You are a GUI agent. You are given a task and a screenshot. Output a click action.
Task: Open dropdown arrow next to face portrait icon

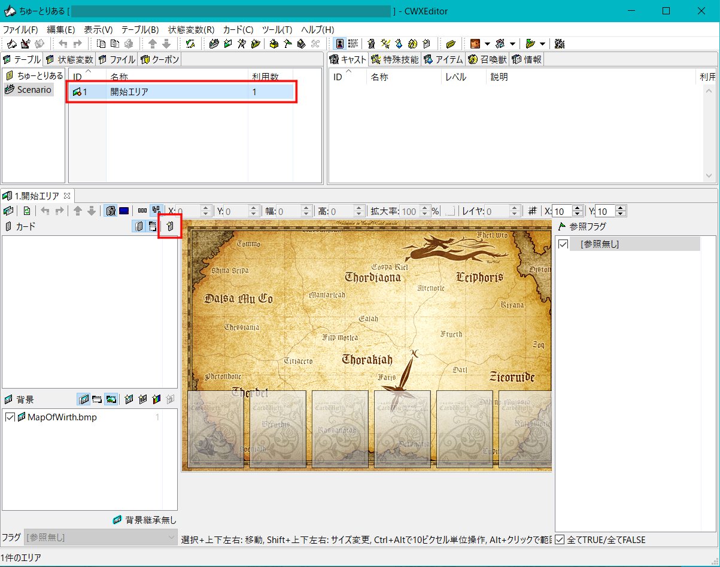pyautogui.click(x=487, y=44)
